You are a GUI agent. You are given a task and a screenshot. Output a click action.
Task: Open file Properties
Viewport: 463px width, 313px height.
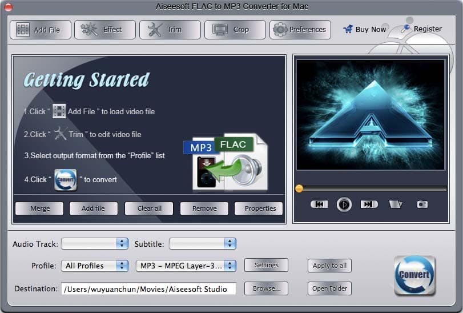click(x=259, y=208)
